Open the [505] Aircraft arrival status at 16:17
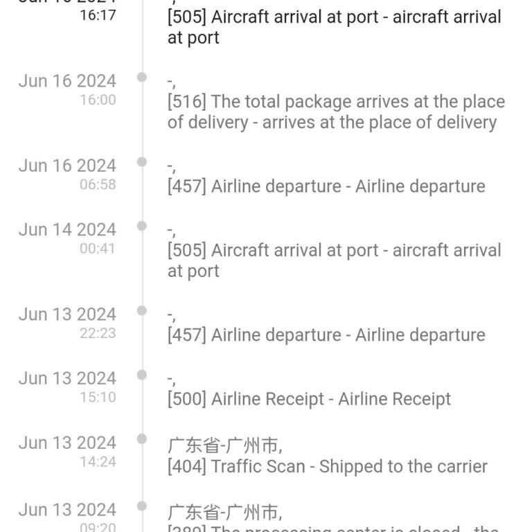Image resolution: width=532 pixels, height=532 pixels. (x=334, y=27)
